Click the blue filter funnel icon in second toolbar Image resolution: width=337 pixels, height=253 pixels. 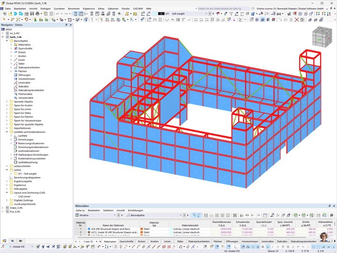coord(142,20)
